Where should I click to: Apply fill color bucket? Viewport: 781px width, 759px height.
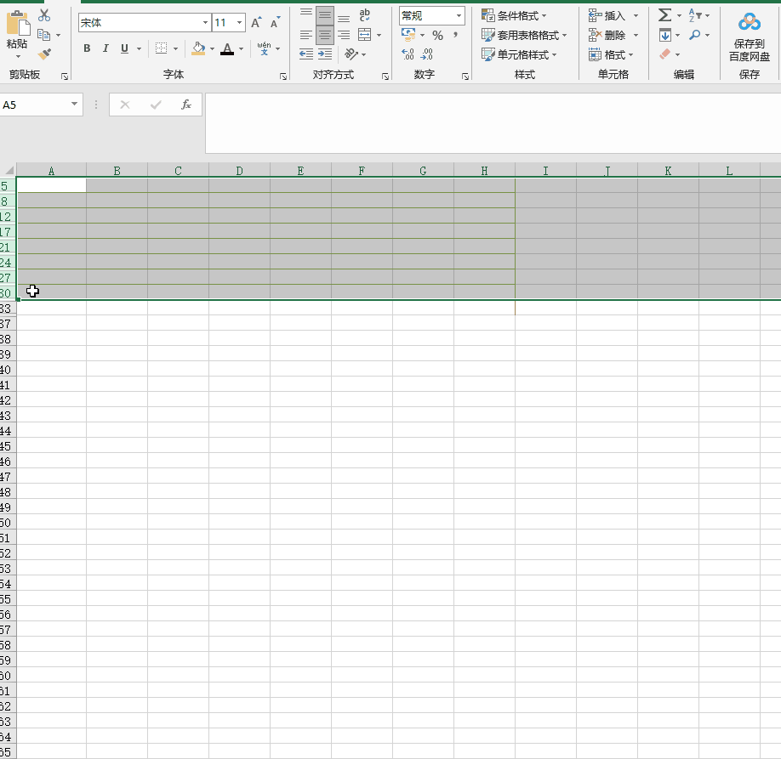(198, 48)
